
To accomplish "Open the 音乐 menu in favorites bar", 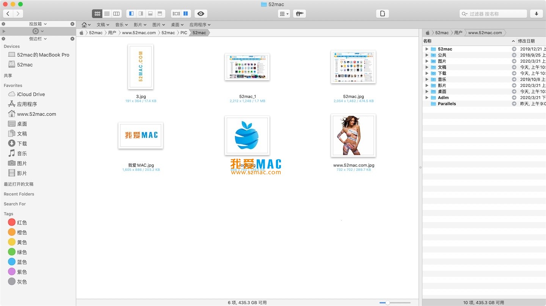I will [x=121, y=25].
